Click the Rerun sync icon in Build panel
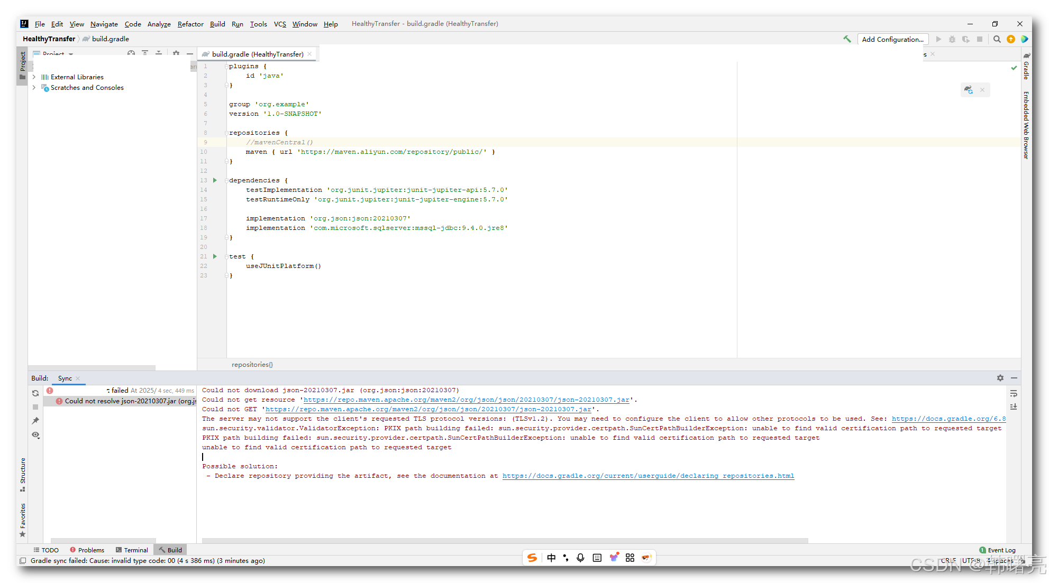 pos(35,393)
